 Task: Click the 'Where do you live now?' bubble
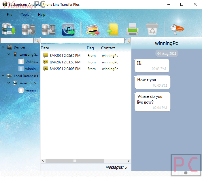pos(152,102)
